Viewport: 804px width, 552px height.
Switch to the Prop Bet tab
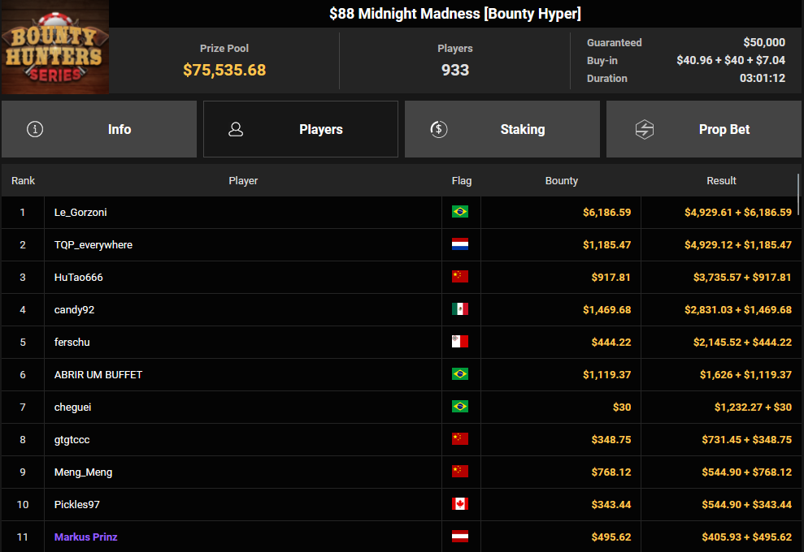704,129
